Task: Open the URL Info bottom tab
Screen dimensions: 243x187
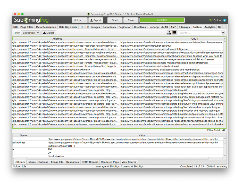Action: pyautogui.click(x=20, y=162)
